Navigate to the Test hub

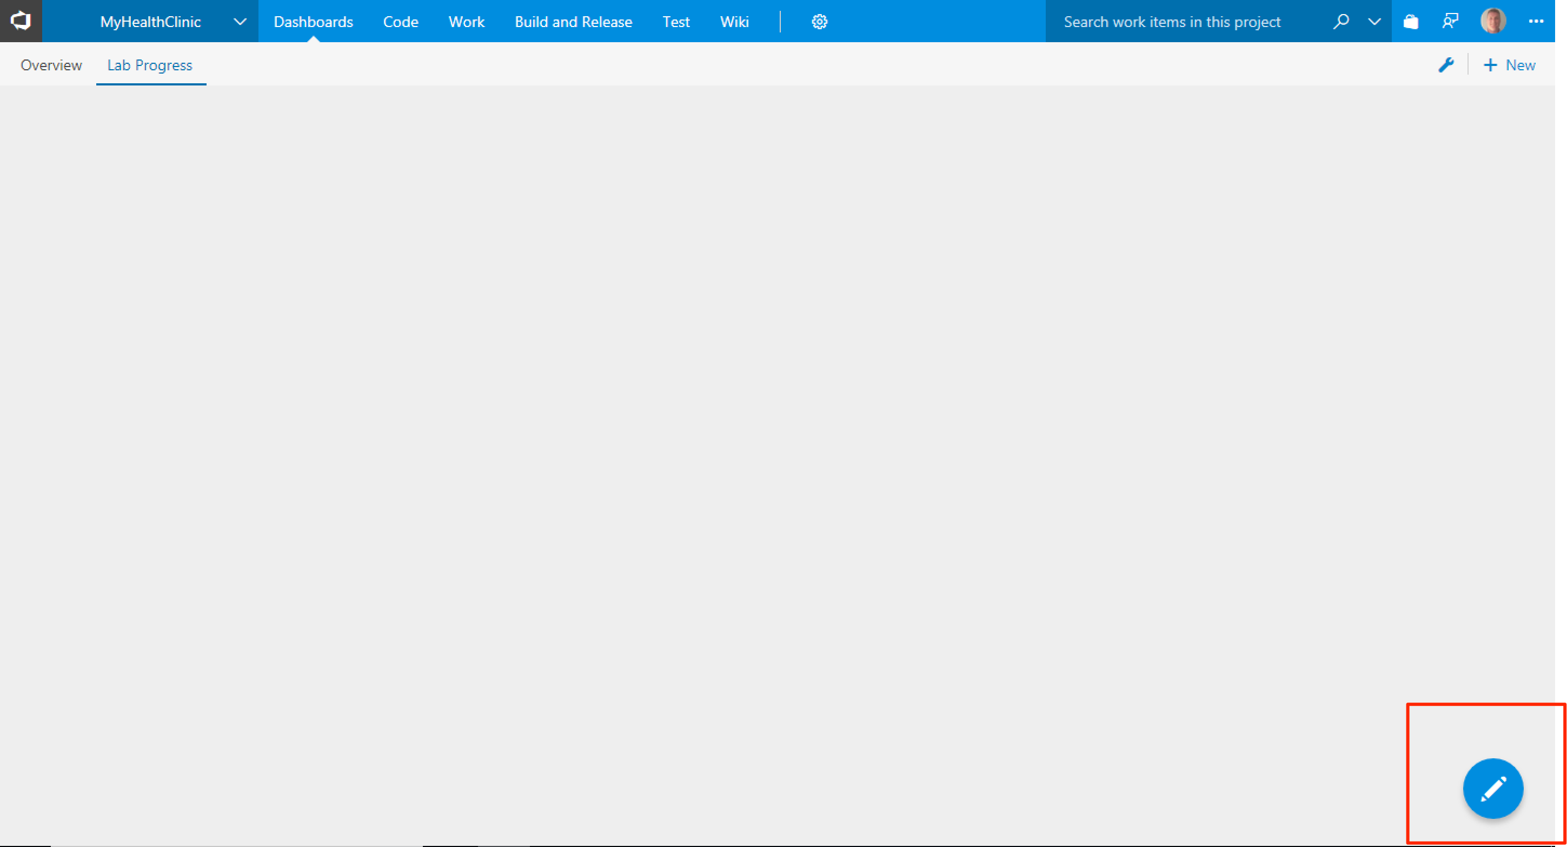coord(676,22)
